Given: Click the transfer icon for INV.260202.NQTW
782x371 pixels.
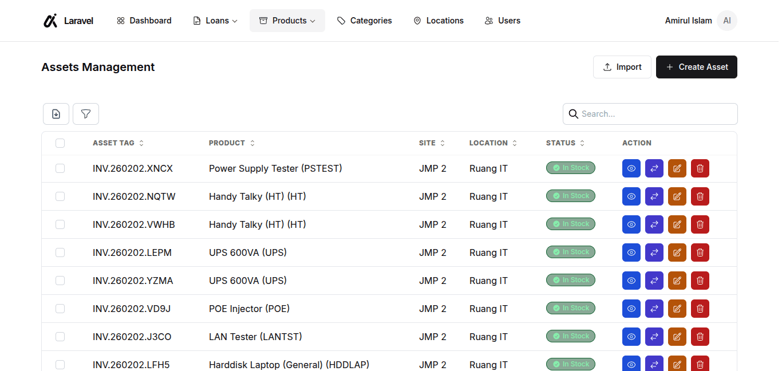Looking at the screenshot, I should point(654,196).
